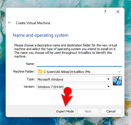Switch to Expert Mode

(65, 111)
